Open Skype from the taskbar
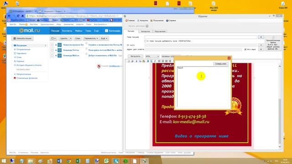This screenshot has width=292, height=164. point(116,161)
